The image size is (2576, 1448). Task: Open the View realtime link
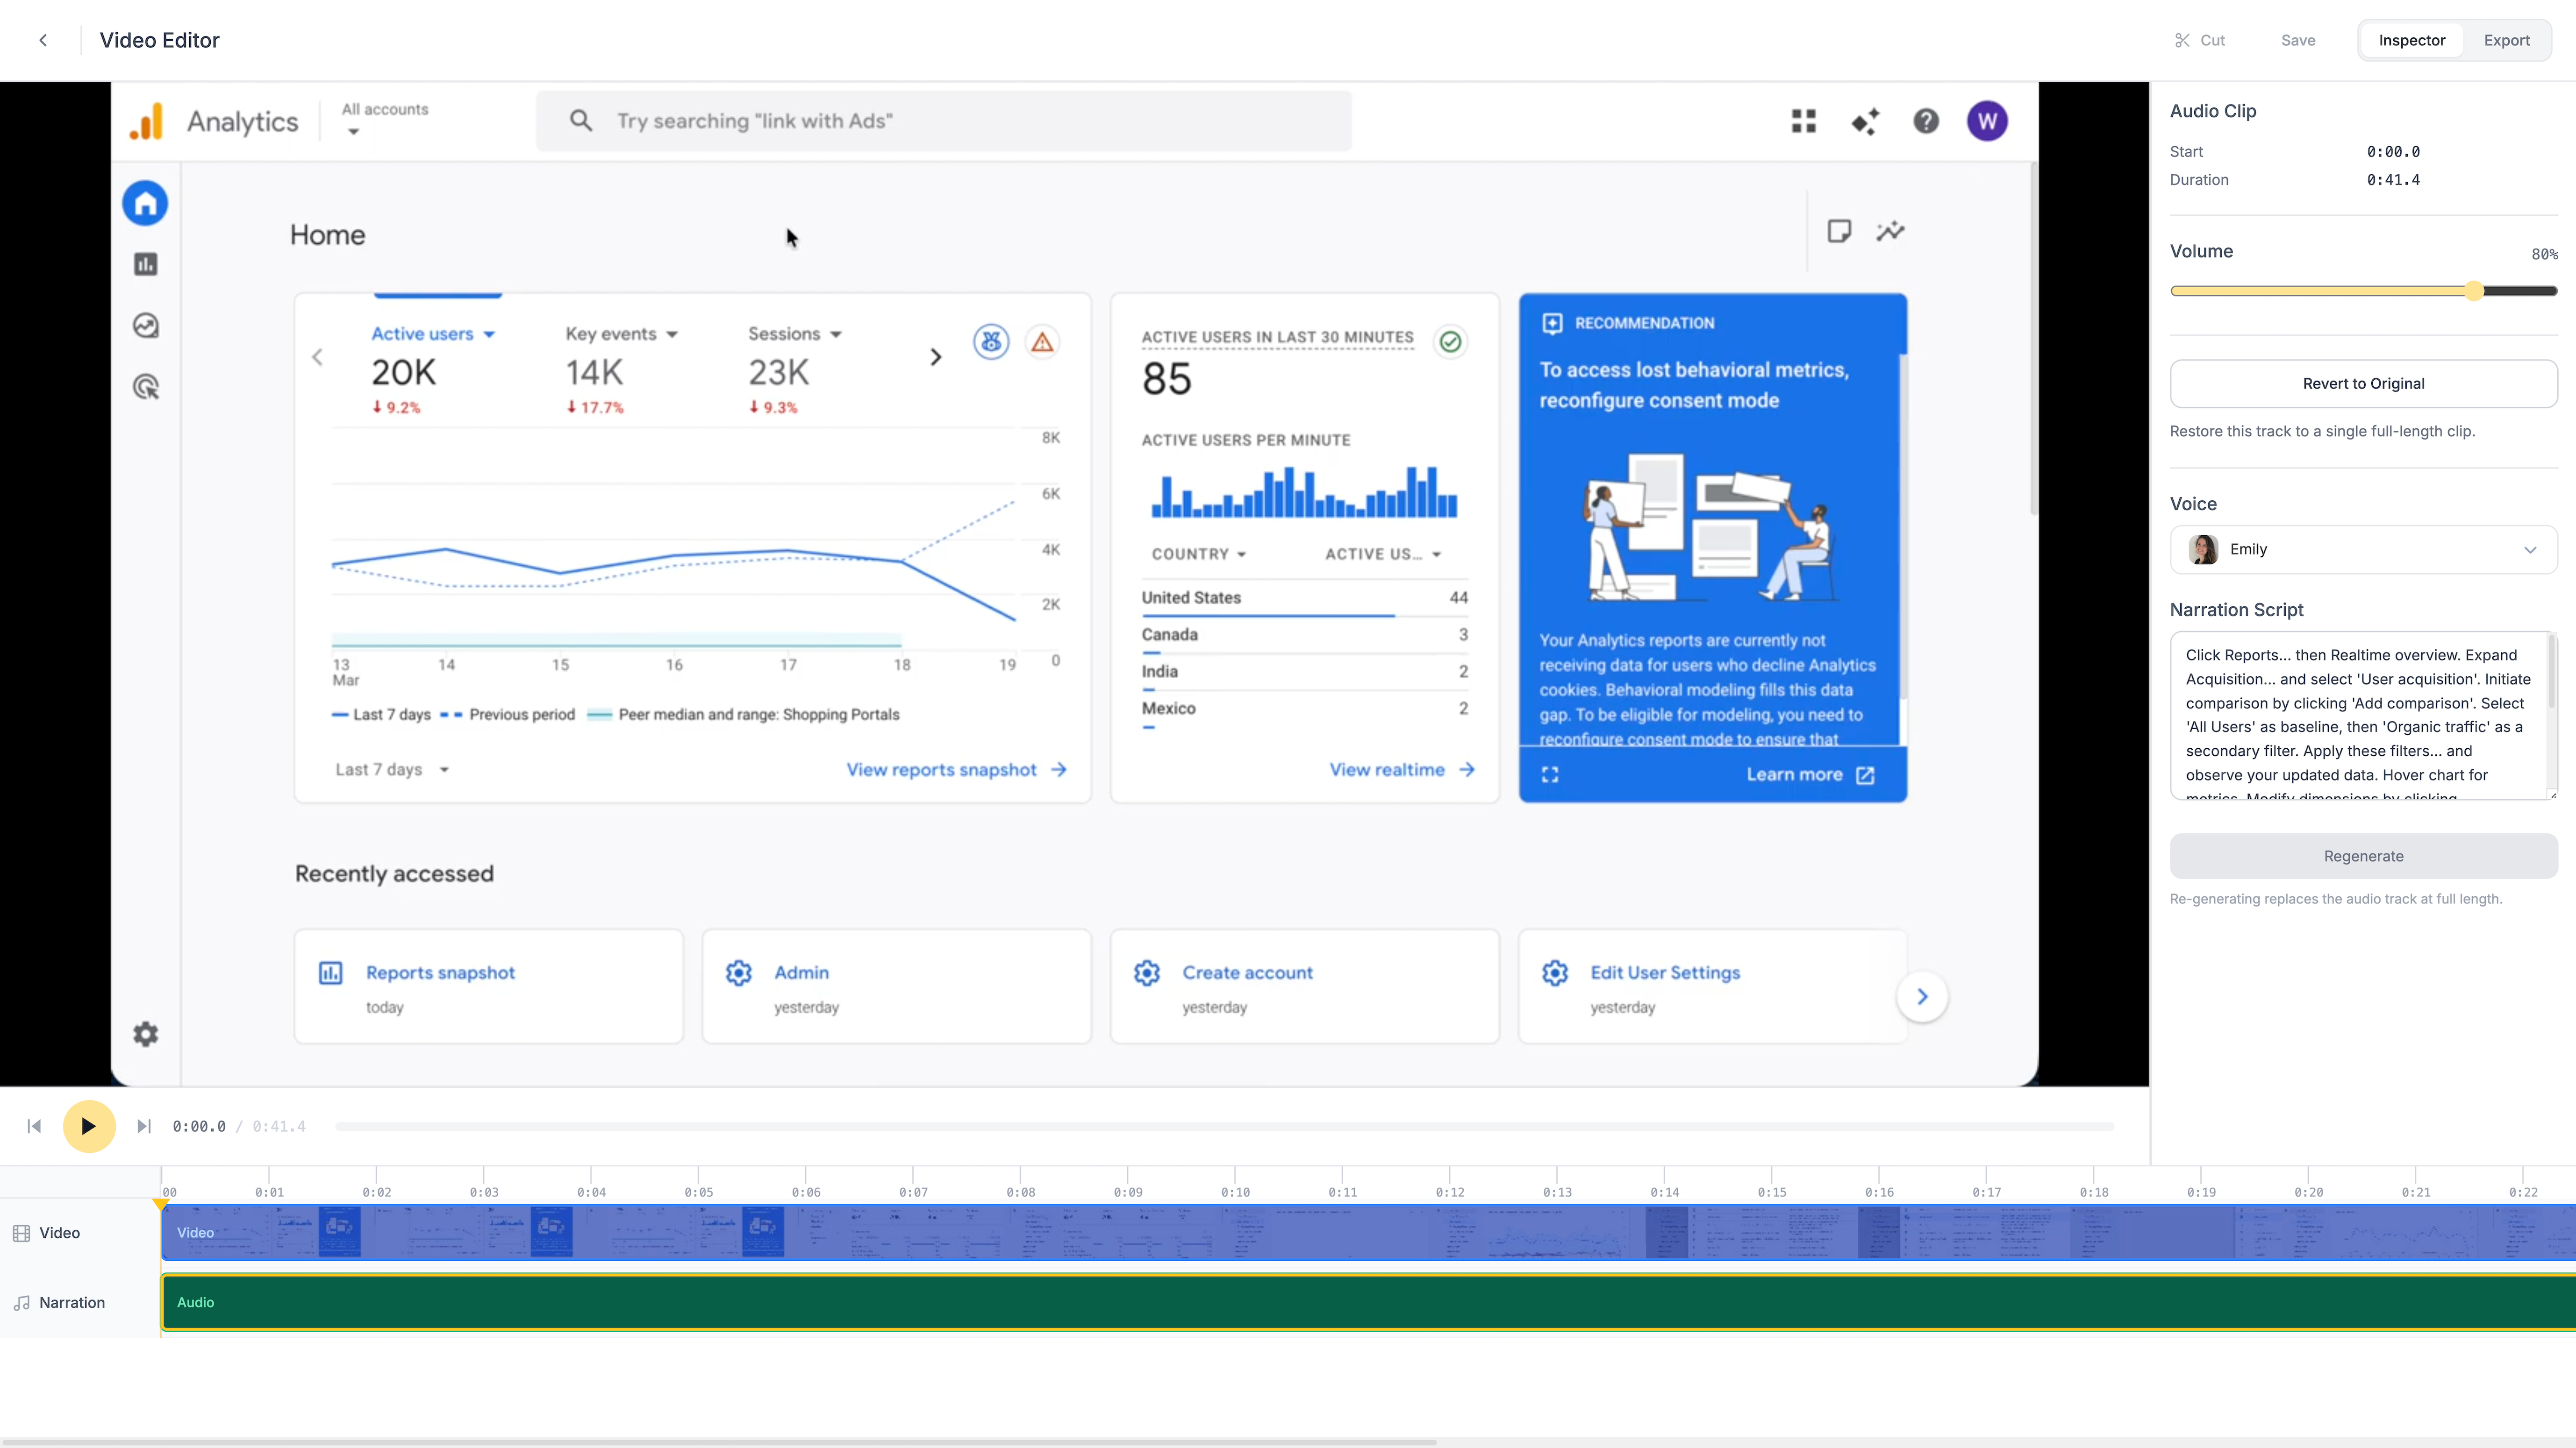[x=1402, y=769]
